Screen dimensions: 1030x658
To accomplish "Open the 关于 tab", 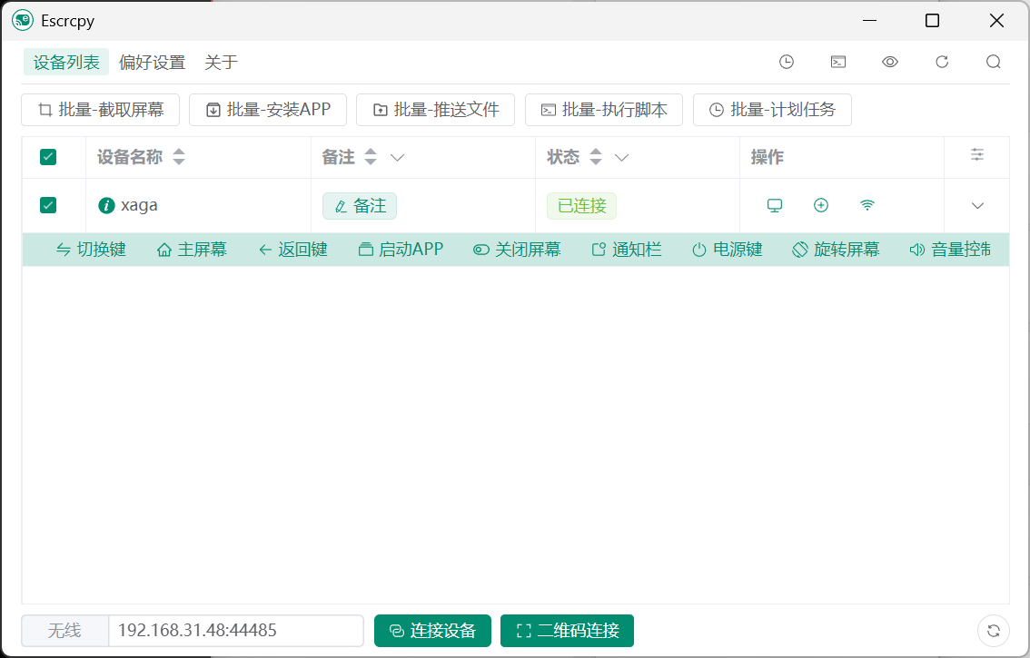I will click(x=221, y=63).
